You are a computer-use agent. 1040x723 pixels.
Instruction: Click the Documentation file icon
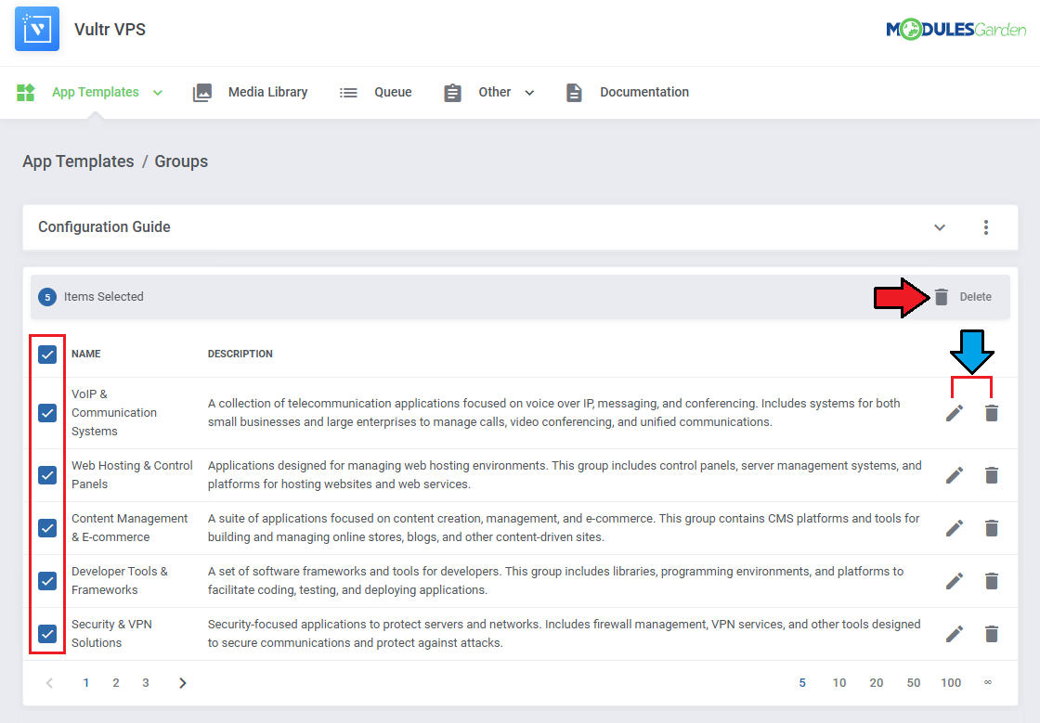[x=575, y=93]
